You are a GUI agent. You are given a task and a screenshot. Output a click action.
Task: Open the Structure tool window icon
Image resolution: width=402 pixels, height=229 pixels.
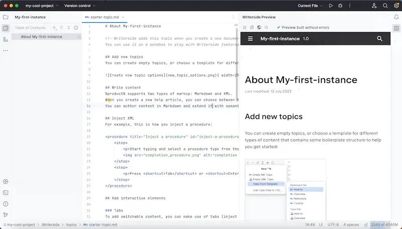pyautogui.click(x=6, y=40)
